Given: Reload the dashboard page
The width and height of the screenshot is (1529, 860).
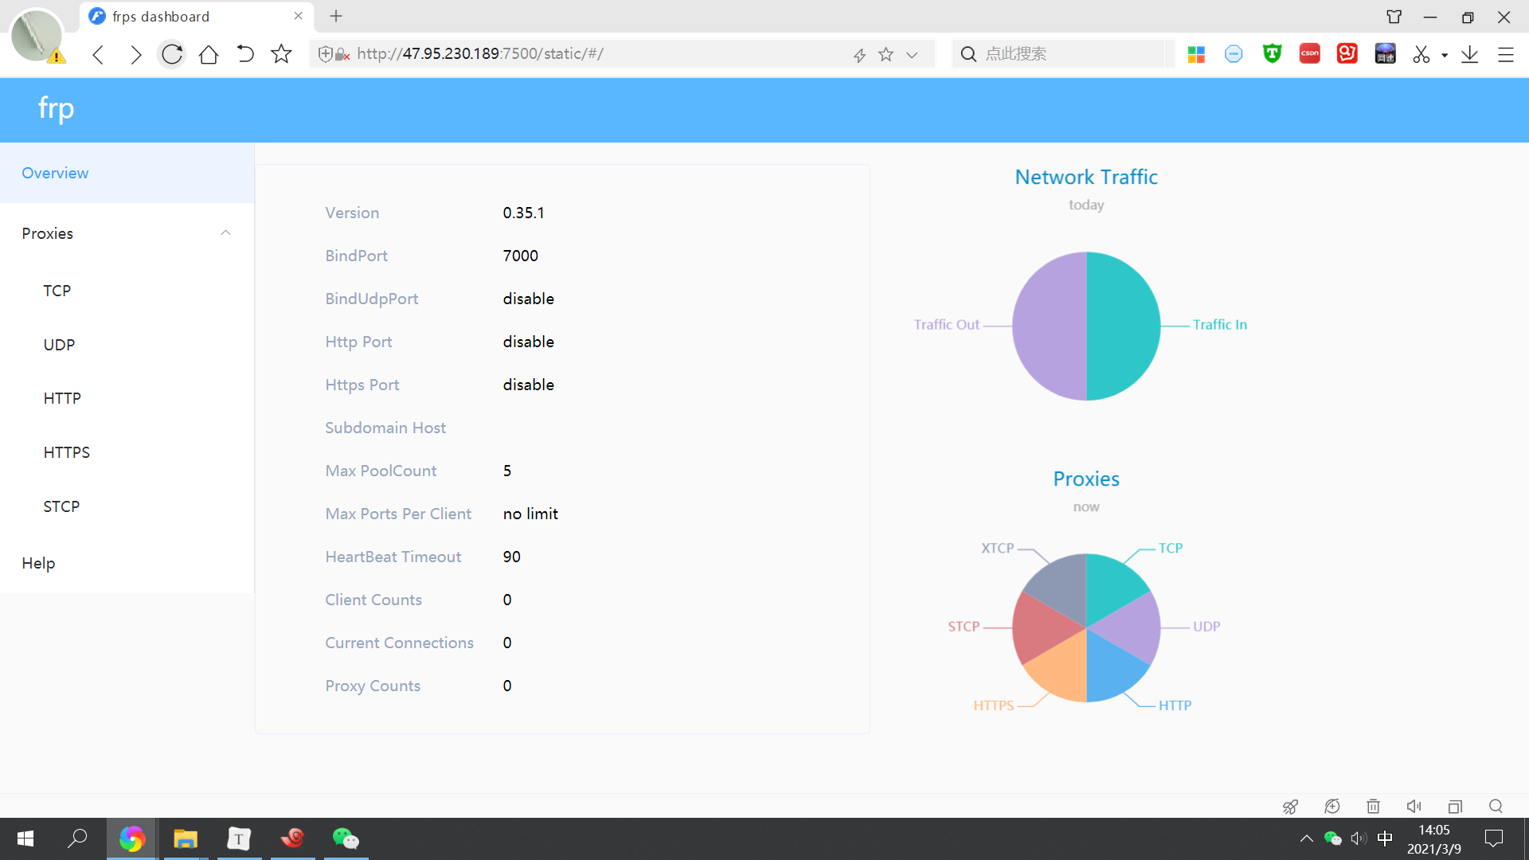Looking at the screenshot, I should (x=171, y=54).
